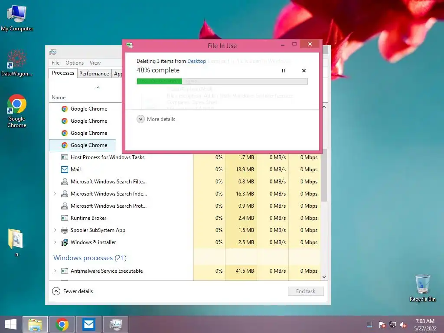
Task: Open Mail app from the taskbar
Action: [89, 324]
